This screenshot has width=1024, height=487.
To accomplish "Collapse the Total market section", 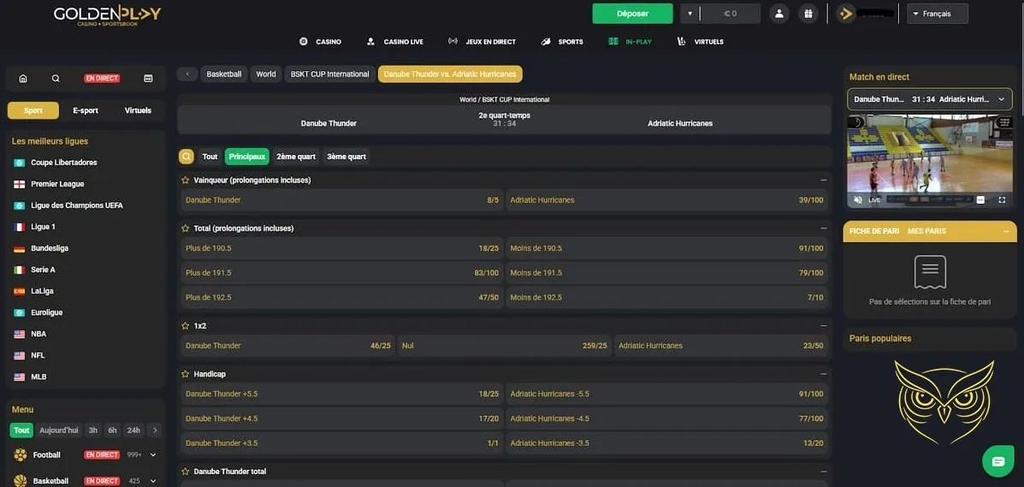I will click(824, 229).
